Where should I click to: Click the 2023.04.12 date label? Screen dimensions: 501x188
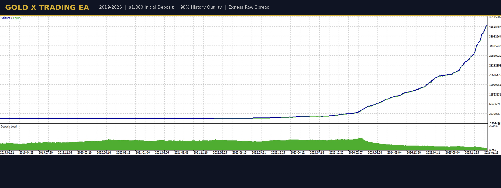click(x=297, y=153)
